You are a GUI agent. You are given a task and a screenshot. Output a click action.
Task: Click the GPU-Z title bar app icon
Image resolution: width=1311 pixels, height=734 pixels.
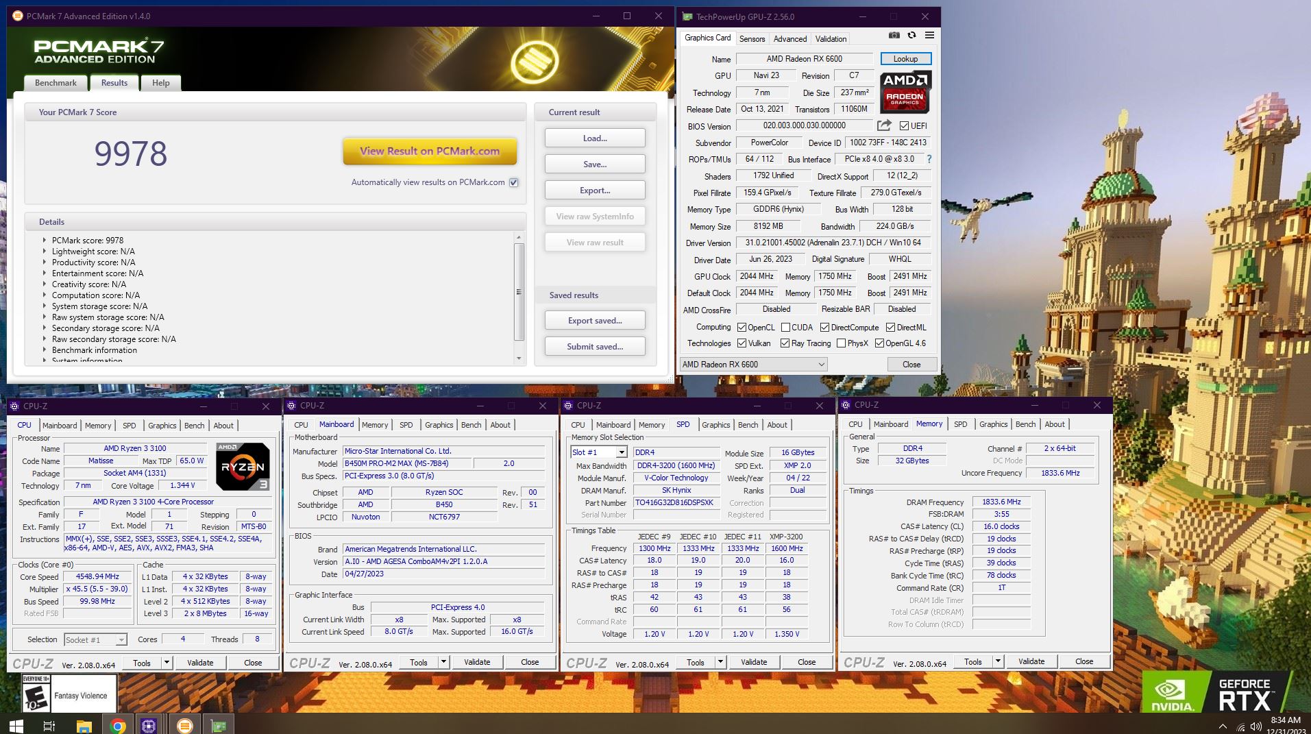pos(687,16)
